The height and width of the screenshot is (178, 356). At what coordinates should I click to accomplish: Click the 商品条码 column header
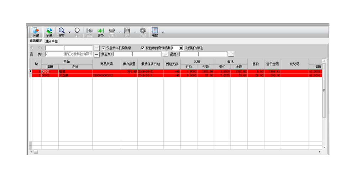pyautogui.click(x=106, y=64)
